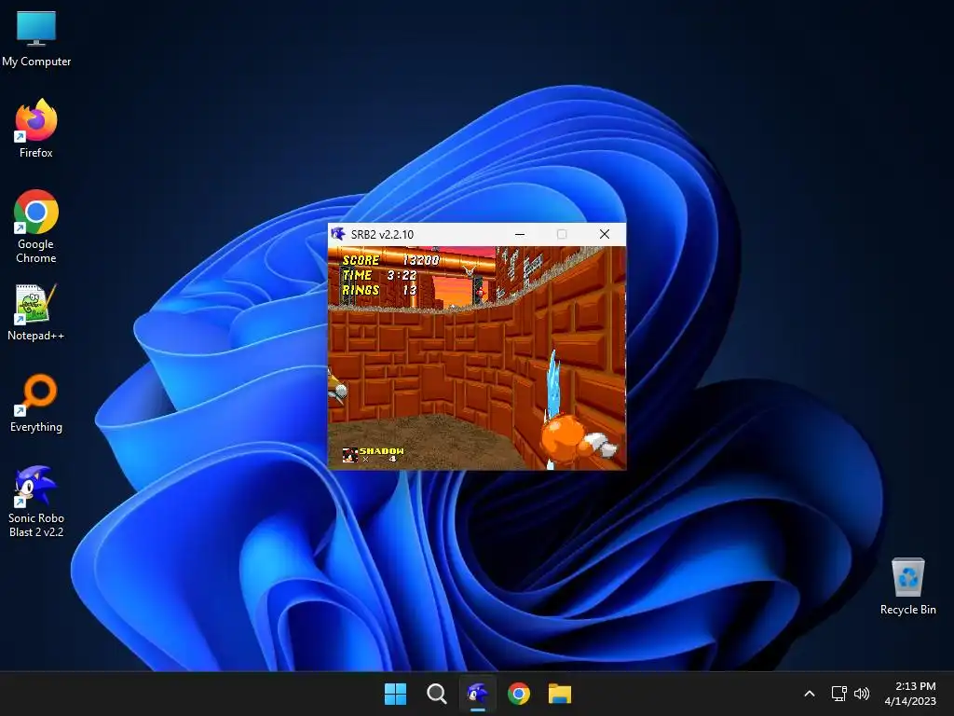Click the SRB2 window title icon
Screen dimensions: 954x716
click(337, 234)
